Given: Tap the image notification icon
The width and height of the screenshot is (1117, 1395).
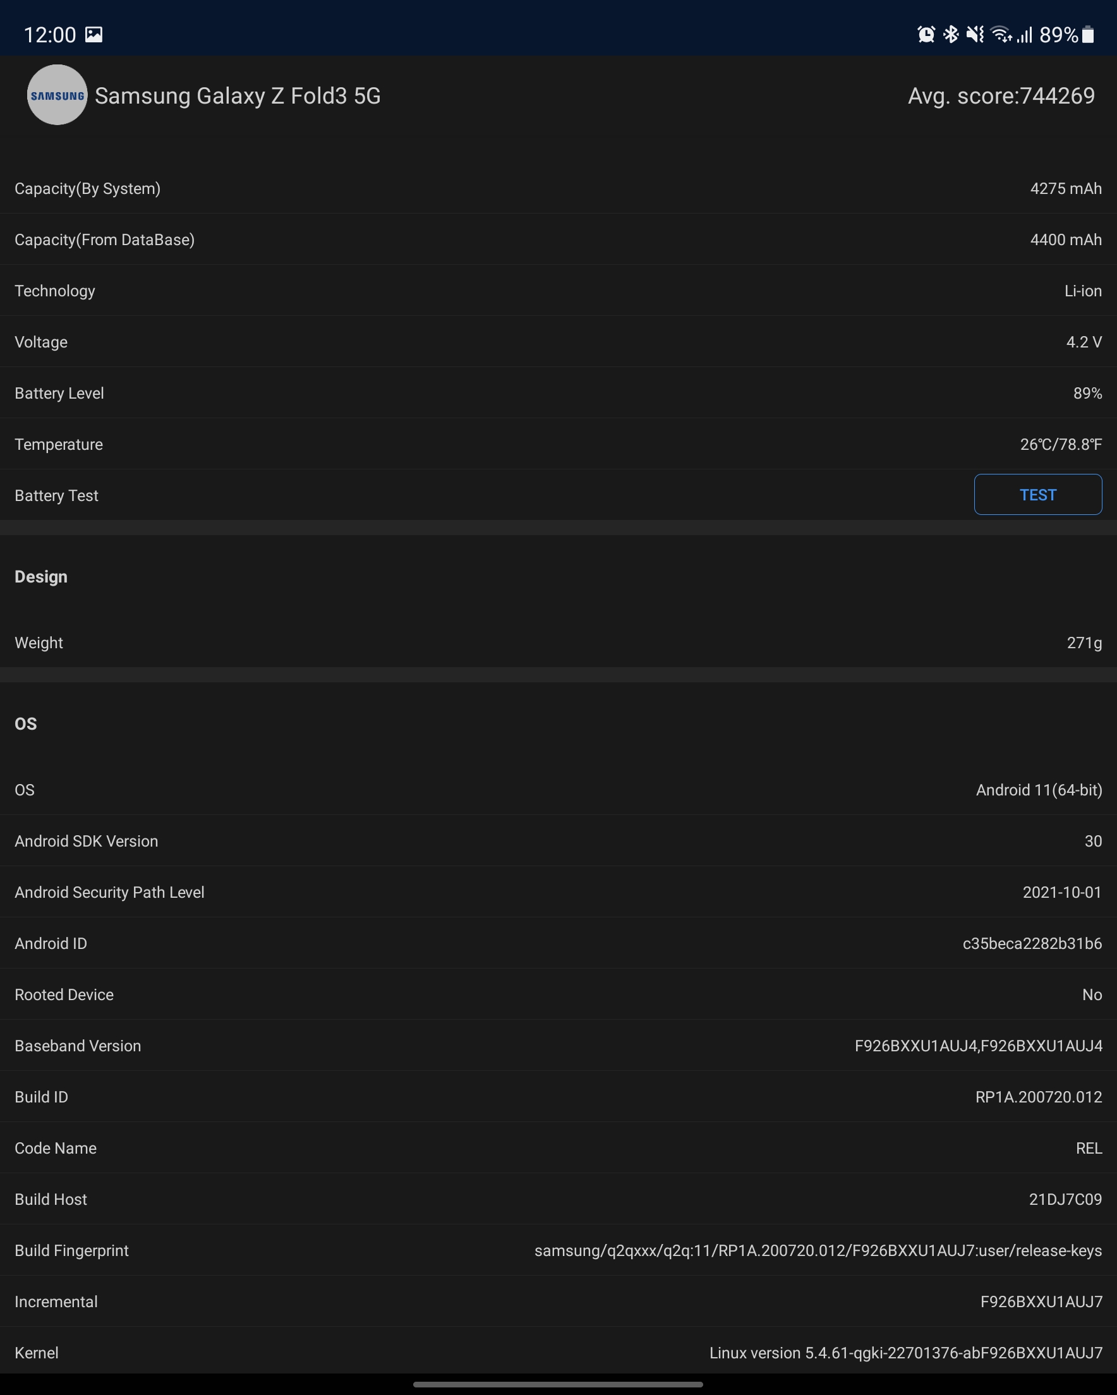Looking at the screenshot, I should [94, 34].
